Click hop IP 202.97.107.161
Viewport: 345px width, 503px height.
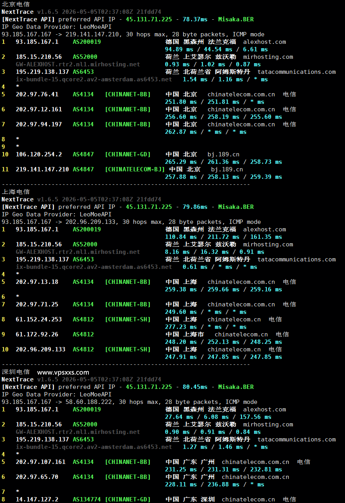(x=41, y=462)
